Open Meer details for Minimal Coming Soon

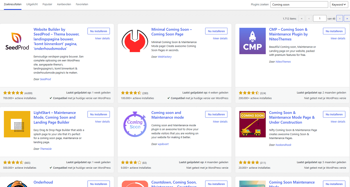coord(220,38)
